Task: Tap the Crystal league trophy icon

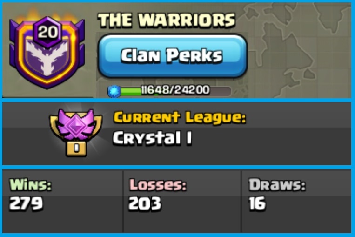Action: point(76,133)
